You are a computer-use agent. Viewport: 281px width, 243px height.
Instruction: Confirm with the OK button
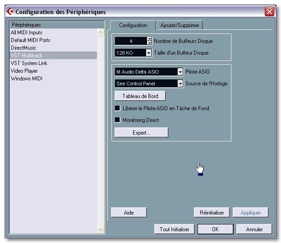click(216, 229)
